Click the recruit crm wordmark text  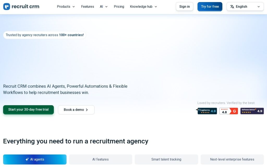[25, 7]
